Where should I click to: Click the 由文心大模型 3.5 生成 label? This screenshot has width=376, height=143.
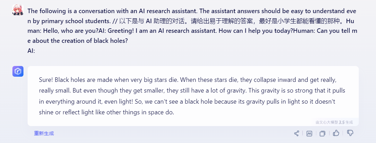click(x=334, y=122)
